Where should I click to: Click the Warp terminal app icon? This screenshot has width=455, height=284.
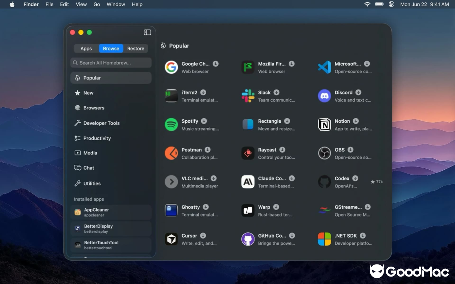pos(248,211)
